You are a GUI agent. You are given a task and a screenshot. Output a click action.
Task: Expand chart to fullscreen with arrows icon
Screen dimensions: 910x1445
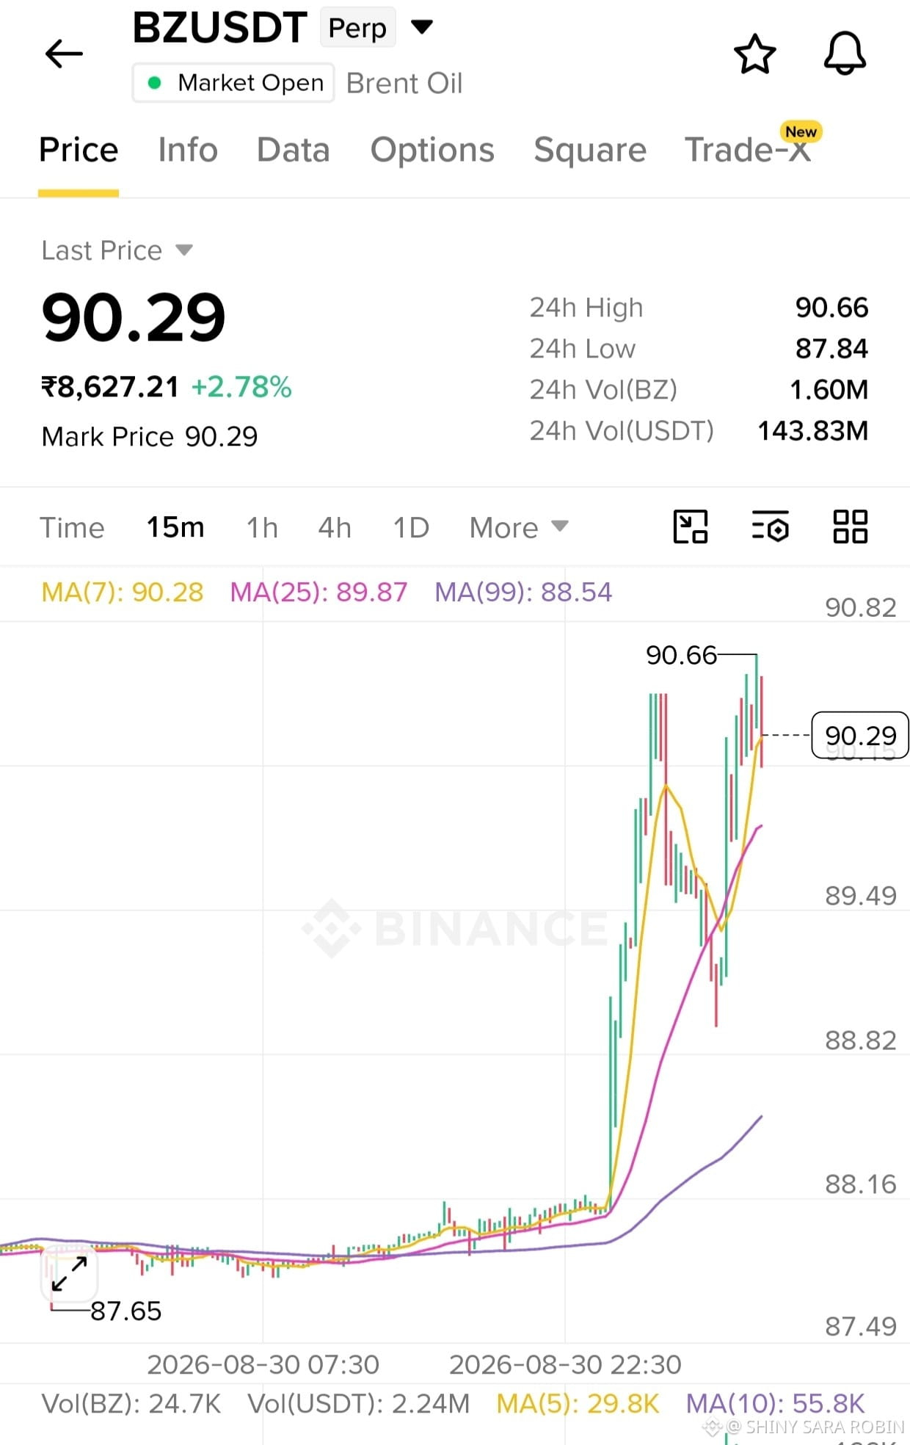[70, 1274]
